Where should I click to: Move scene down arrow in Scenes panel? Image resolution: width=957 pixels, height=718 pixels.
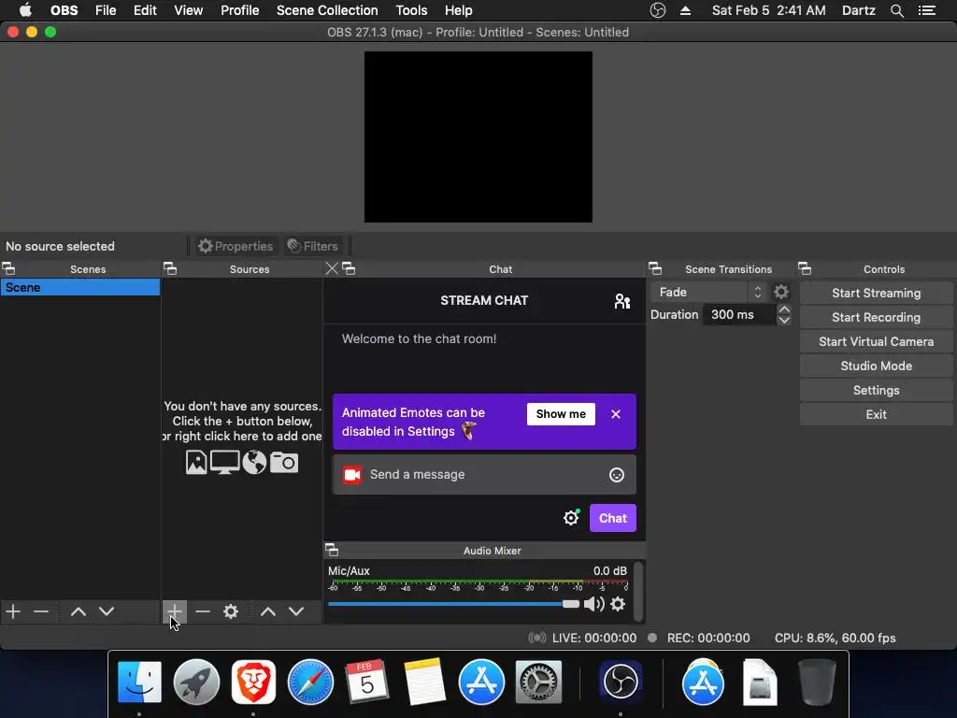tap(107, 611)
